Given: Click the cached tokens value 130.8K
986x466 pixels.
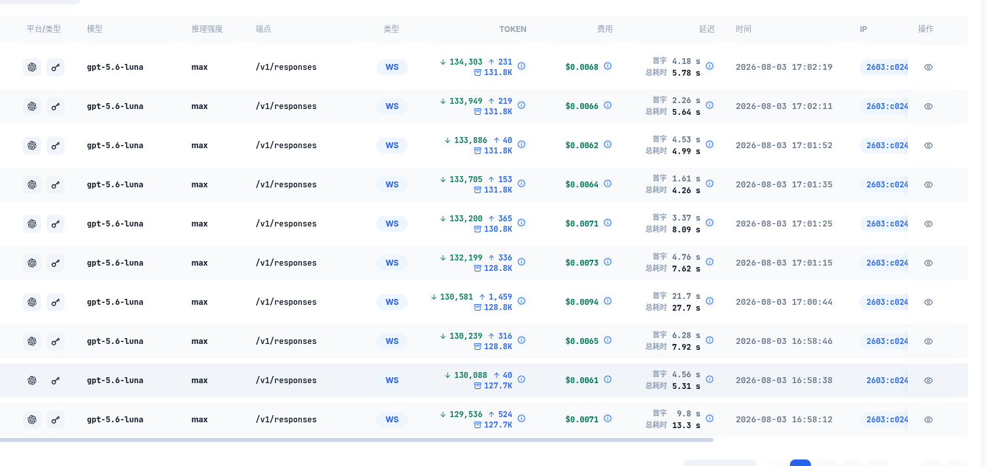Looking at the screenshot, I should pos(498,229).
